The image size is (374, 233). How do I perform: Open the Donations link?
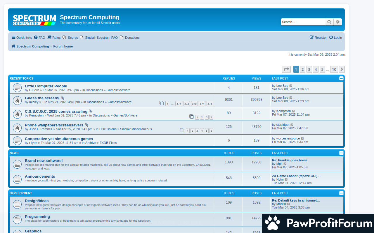point(129,38)
